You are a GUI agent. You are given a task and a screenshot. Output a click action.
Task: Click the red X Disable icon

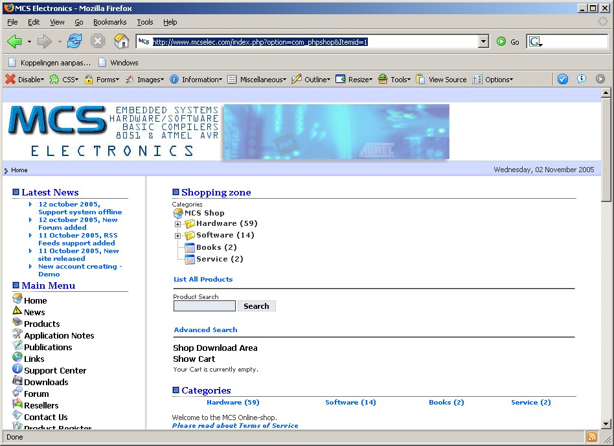point(10,79)
